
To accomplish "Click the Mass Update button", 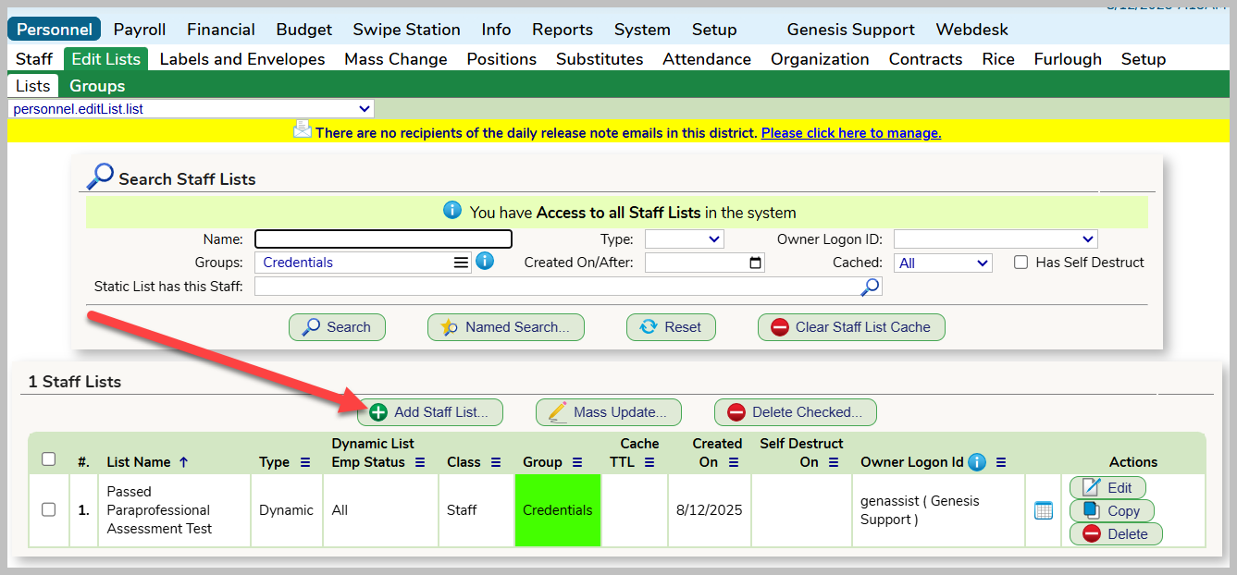I will point(608,412).
